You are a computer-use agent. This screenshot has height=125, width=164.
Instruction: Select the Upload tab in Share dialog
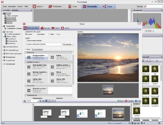(65, 28)
